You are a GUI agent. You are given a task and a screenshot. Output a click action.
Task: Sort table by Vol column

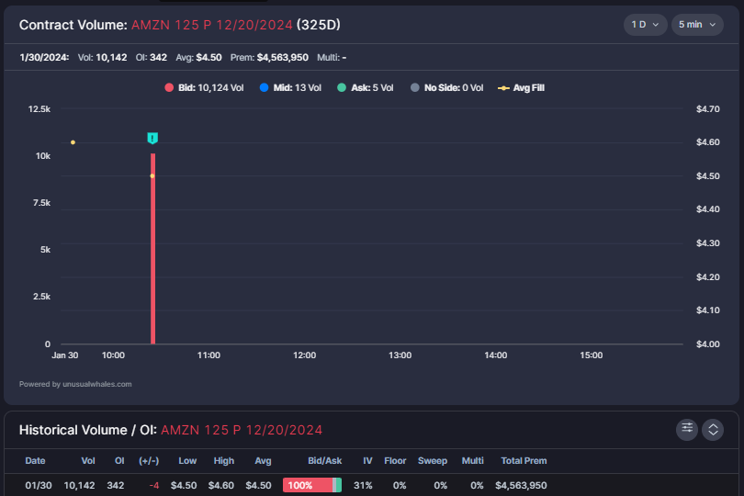[x=88, y=461]
